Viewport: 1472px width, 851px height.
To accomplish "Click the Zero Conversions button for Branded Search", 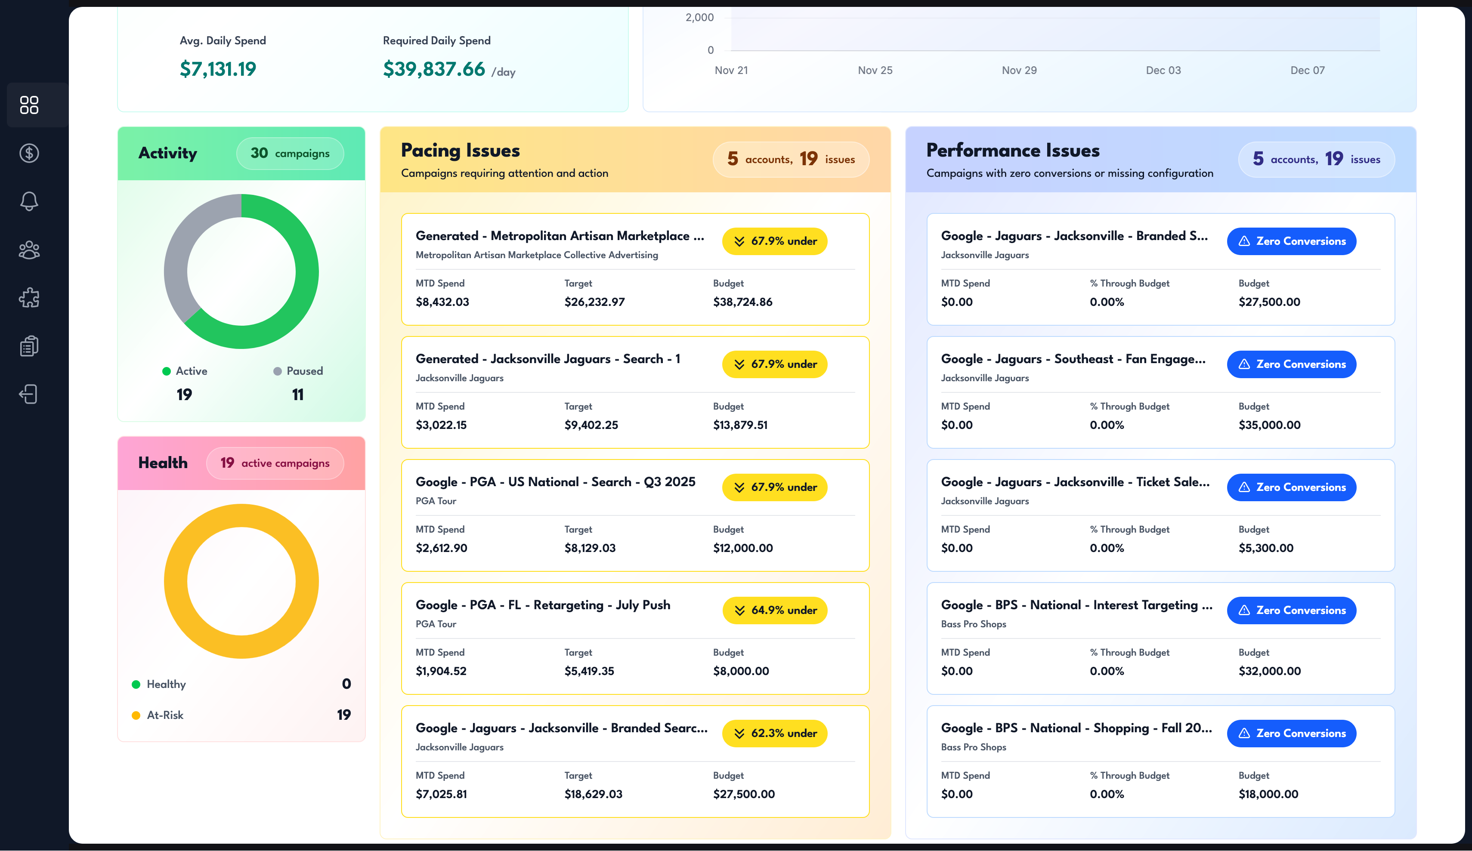I will pyautogui.click(x=1292, y=241).
